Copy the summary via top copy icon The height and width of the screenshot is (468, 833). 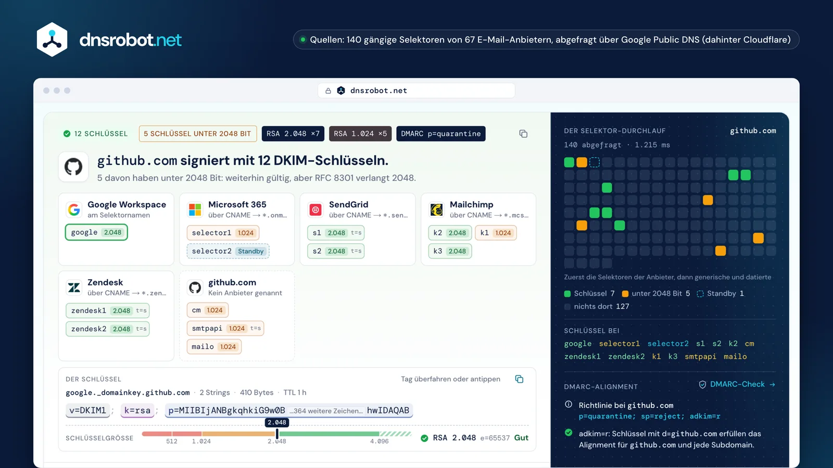523,134
